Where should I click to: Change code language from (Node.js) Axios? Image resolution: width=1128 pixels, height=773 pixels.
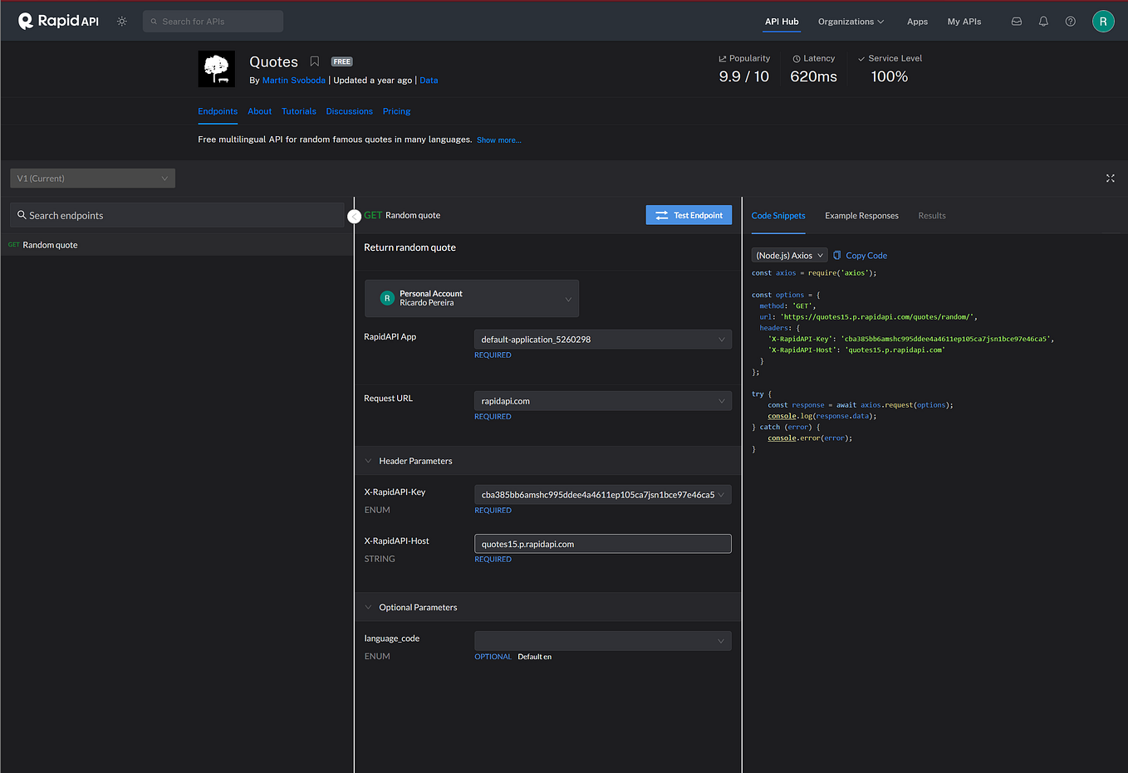coord(788,255)
